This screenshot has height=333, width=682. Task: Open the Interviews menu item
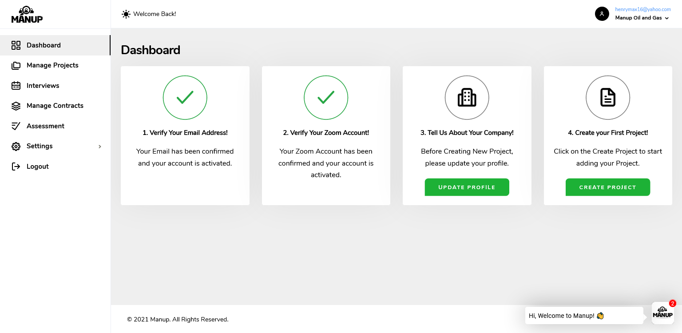pos(43,86)
